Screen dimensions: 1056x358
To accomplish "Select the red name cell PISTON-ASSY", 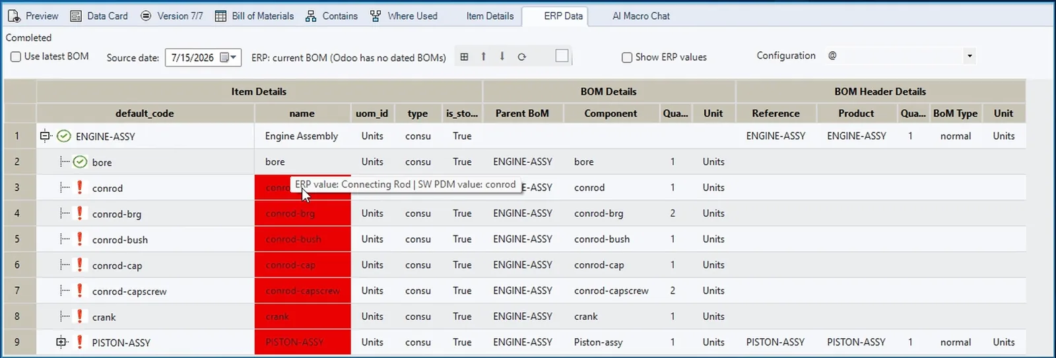I will tap(302, 342).
